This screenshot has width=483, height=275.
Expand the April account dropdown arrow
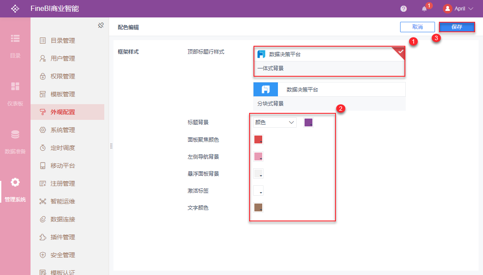471,9
